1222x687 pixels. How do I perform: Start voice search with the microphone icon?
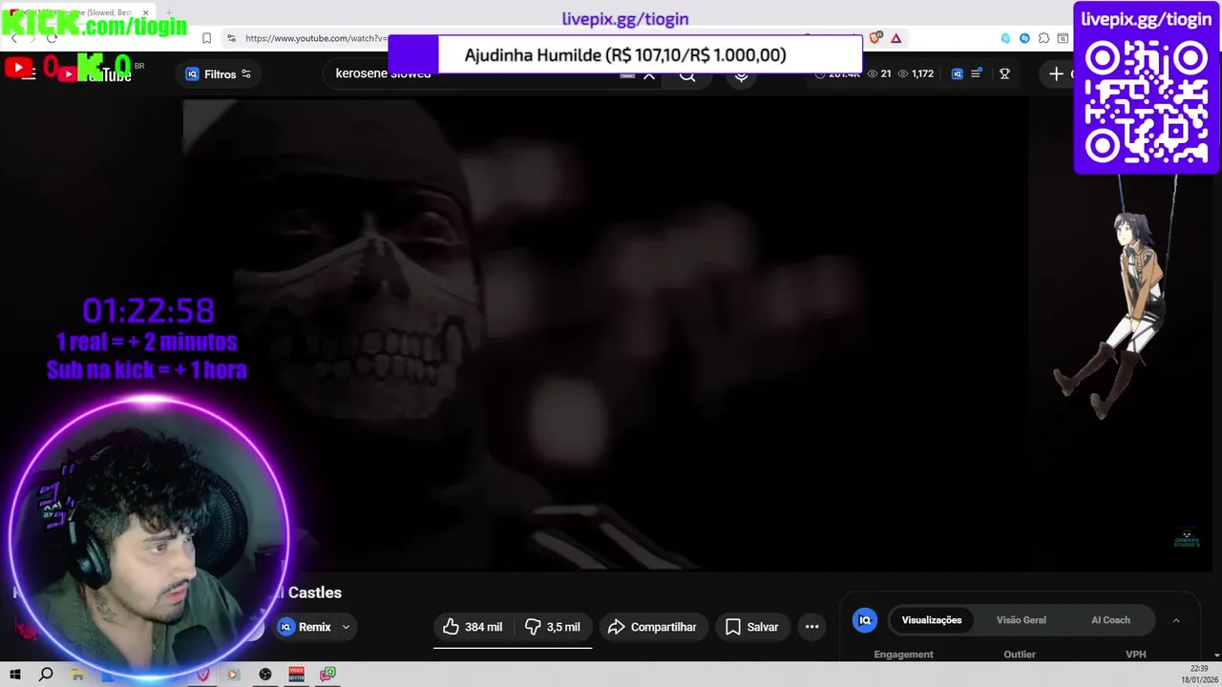tap(742, 74)
